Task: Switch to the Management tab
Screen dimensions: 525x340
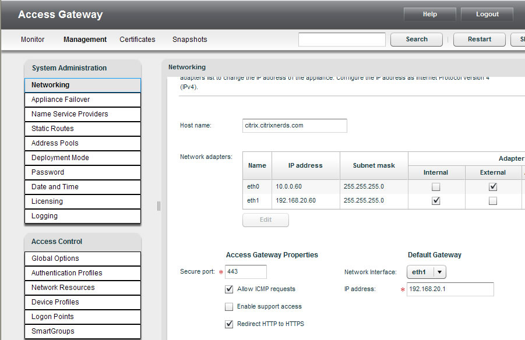Action: click(x=85, y=40)
